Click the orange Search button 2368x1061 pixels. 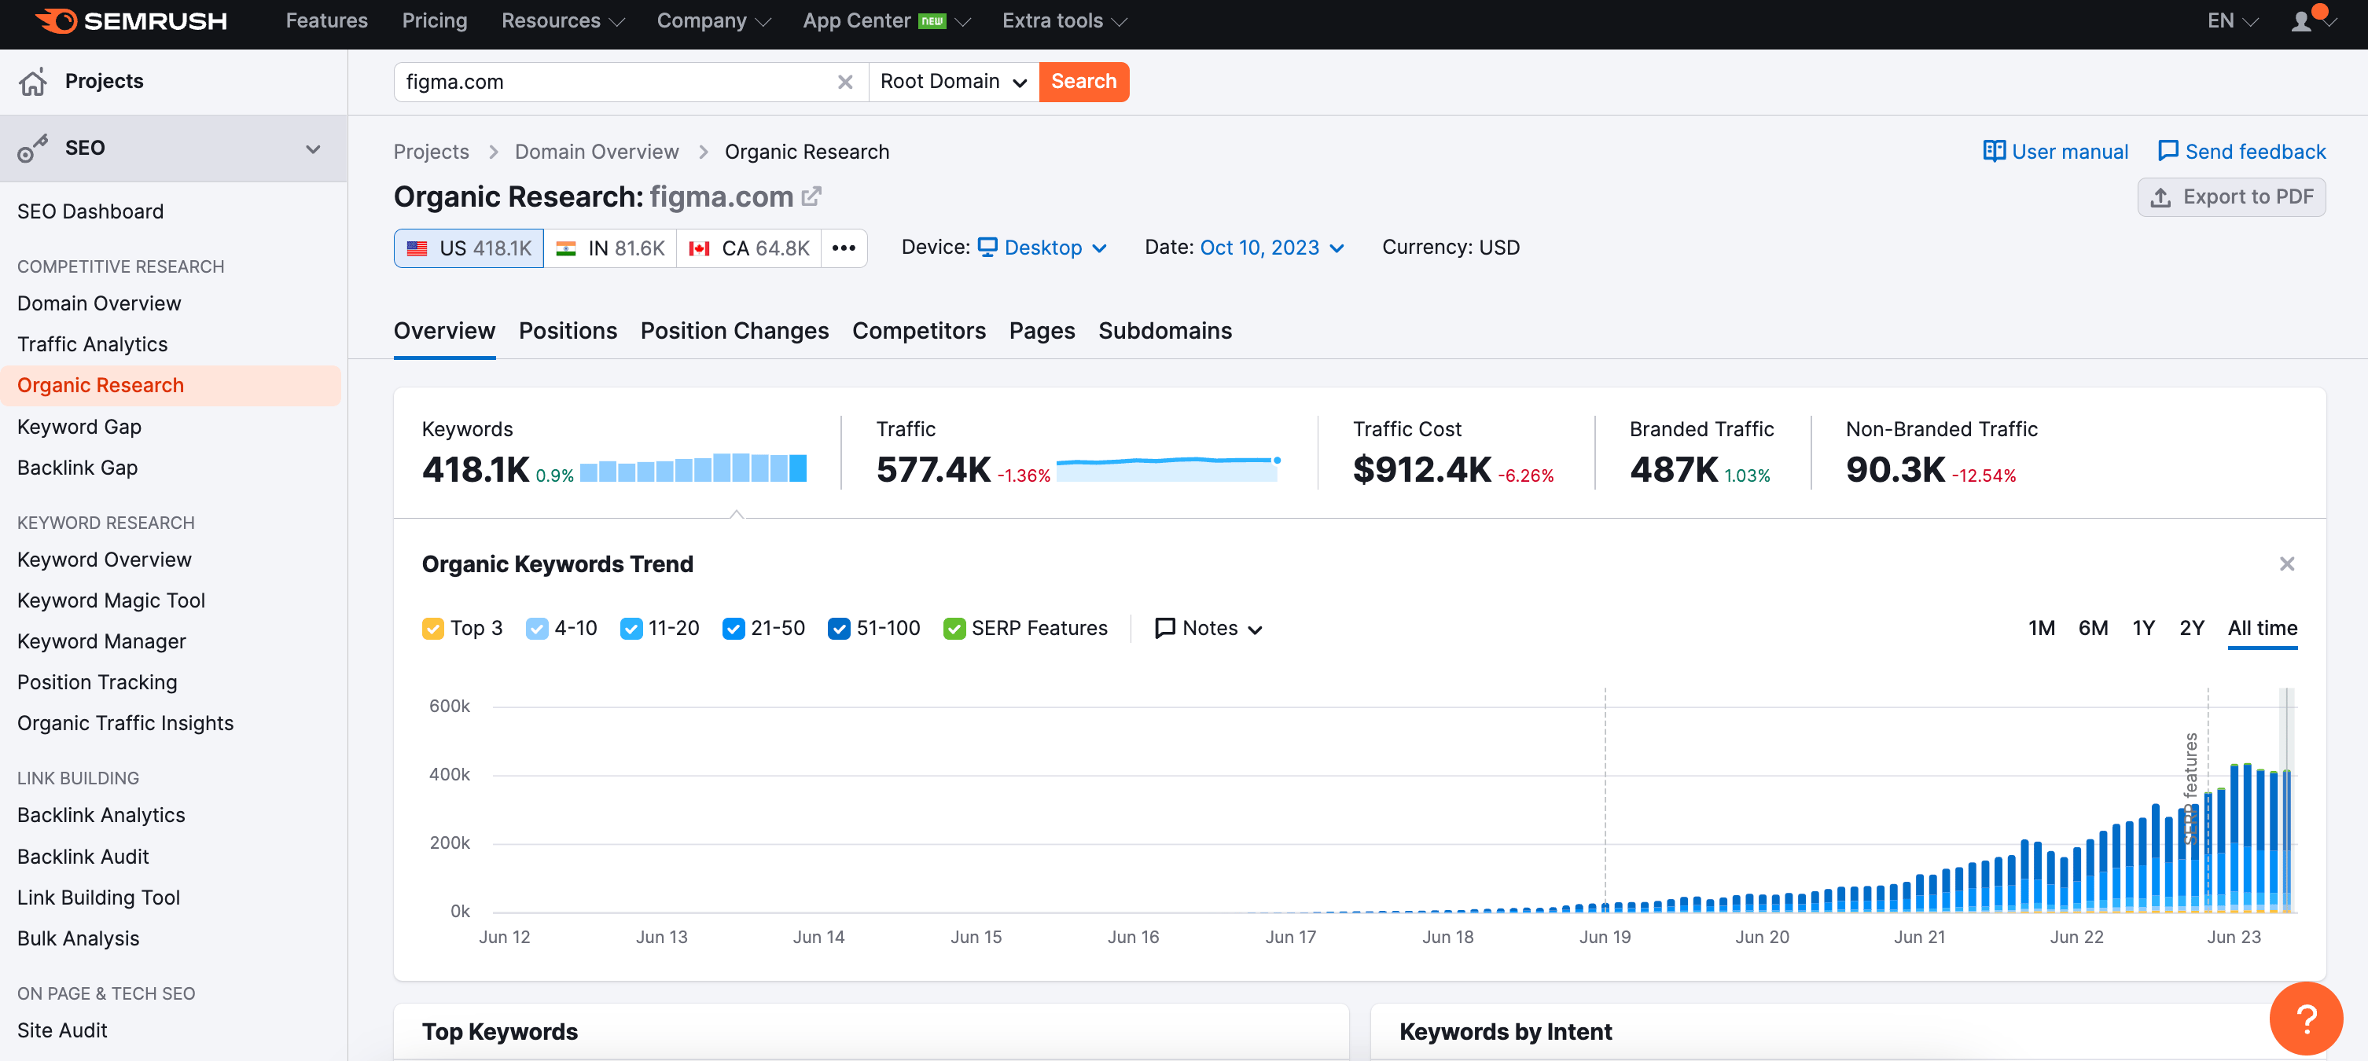click(1083, 82)
